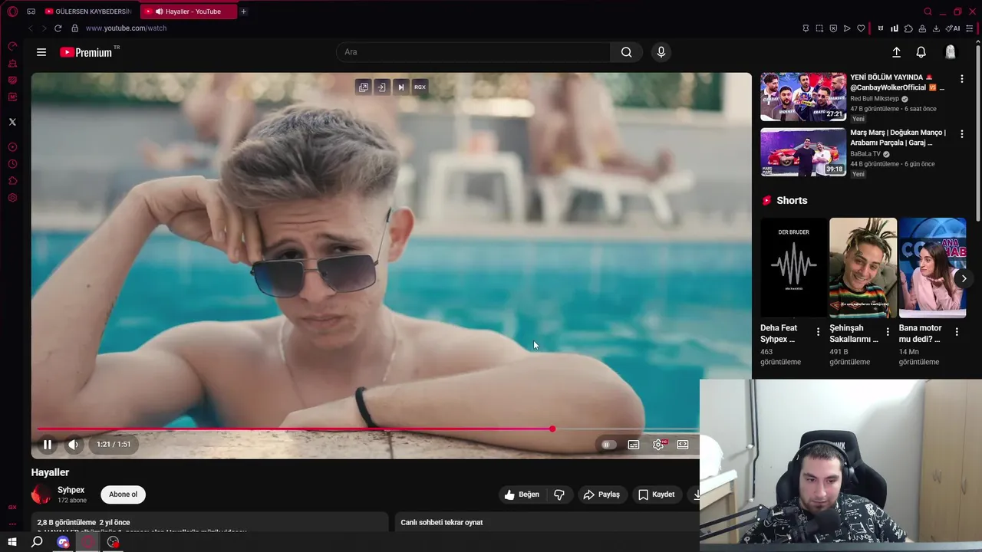The height and width of the screenshot is (552, 982).
Task: Open the YouTube account avatar menu
Action: click(951, 52)
